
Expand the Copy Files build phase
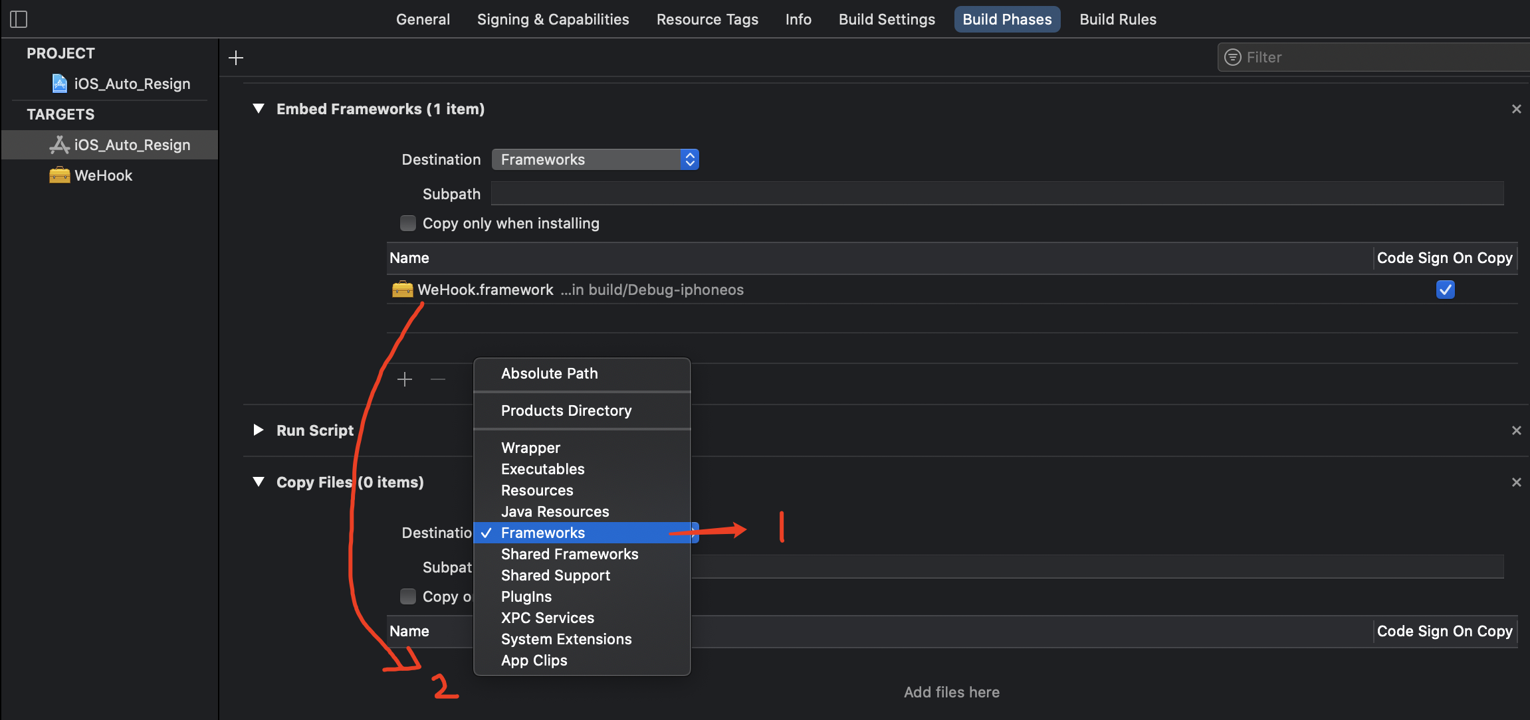point(258,481)
